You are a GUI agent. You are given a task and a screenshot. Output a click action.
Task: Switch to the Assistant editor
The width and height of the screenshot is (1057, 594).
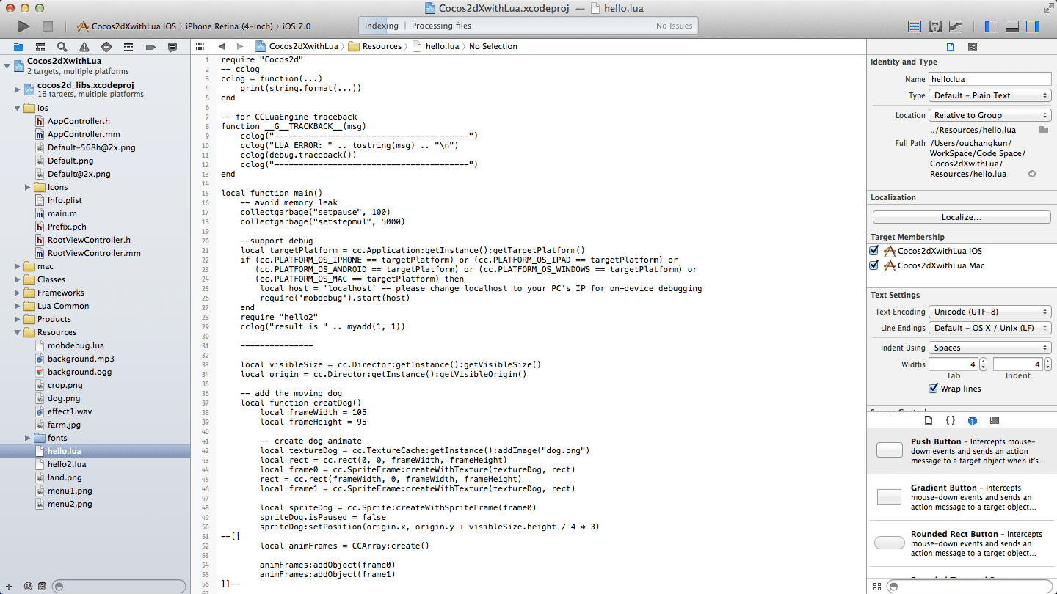[x=935, y=26]
